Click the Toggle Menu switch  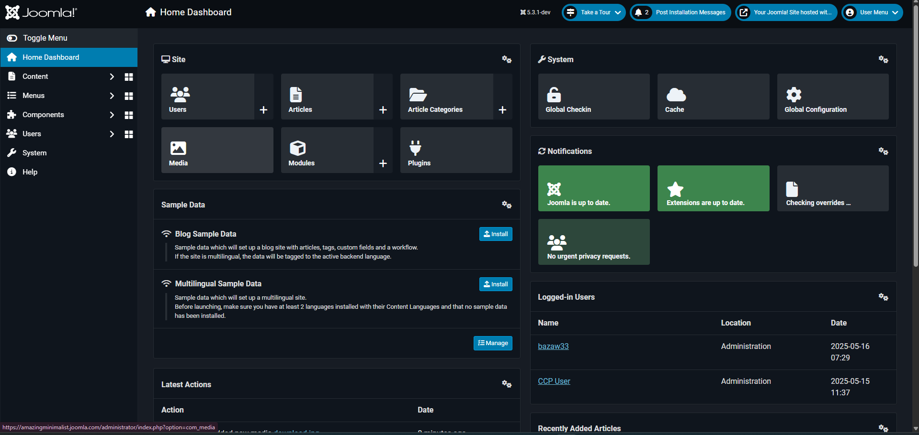12,38
